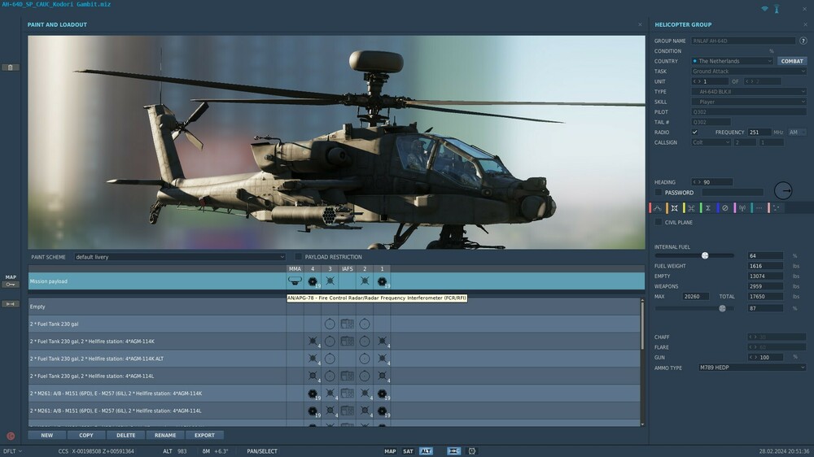814x457 pixels.
Task: Click the map options icon in the status bar
Action: pos(472,451)
